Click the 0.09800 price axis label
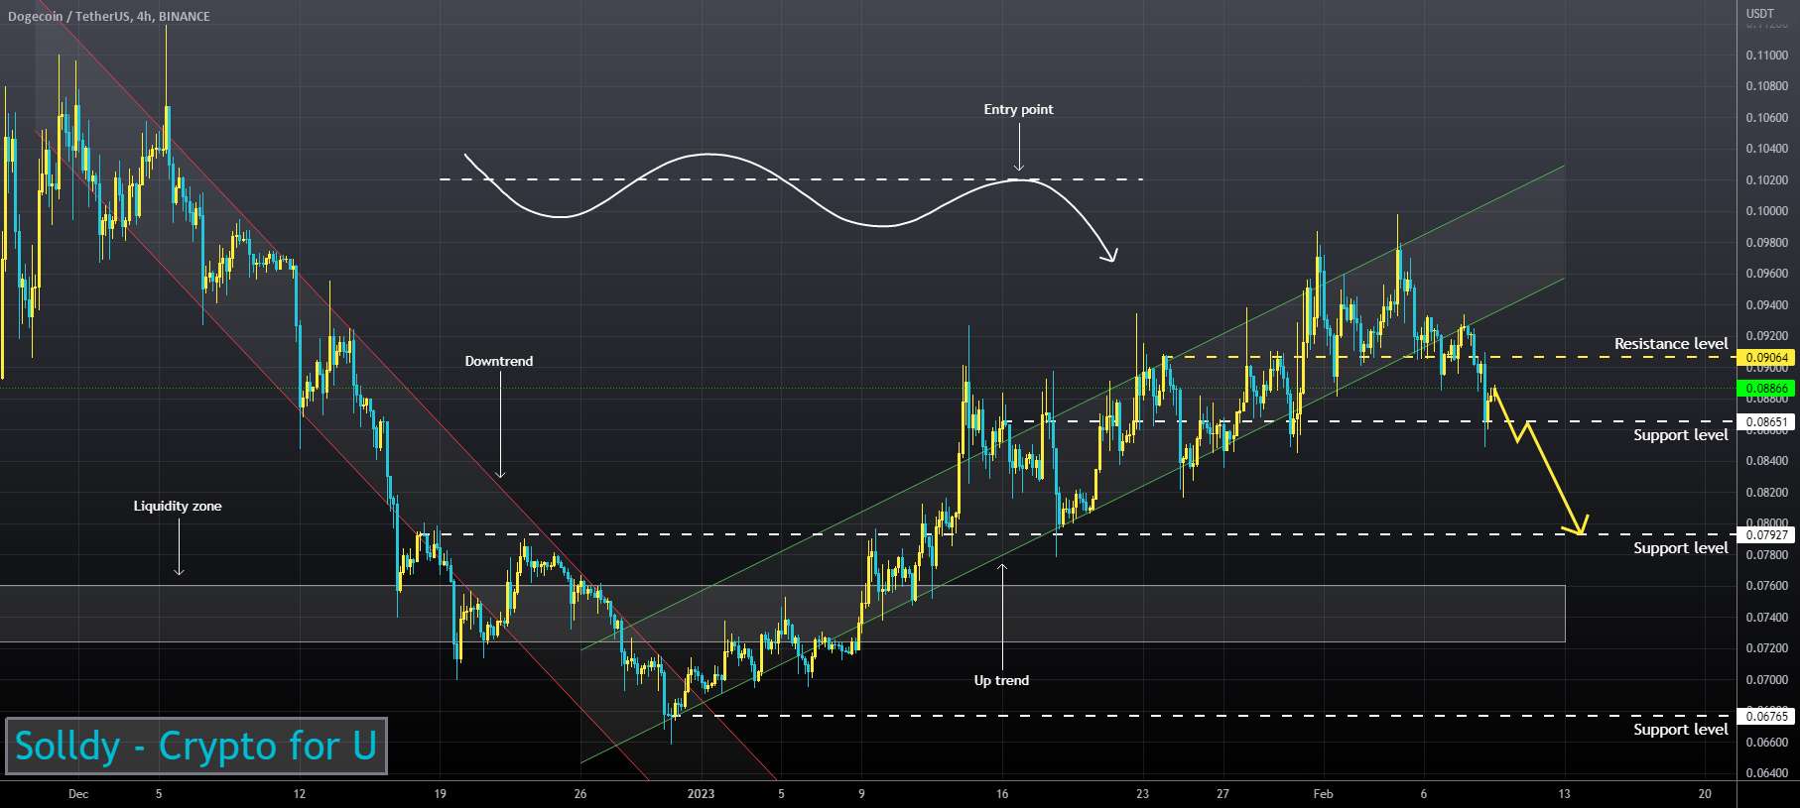1800x808 pixels. (x=1766, y=243)
